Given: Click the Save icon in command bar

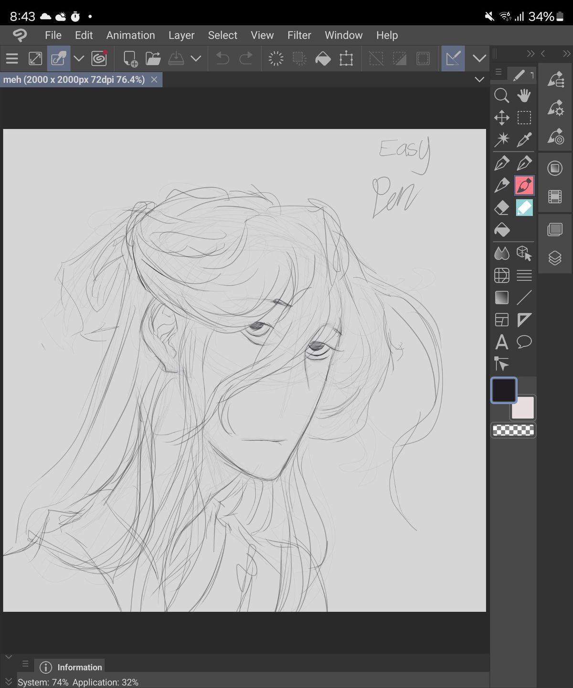Looking at the screenshot, I should coord(176,59).
